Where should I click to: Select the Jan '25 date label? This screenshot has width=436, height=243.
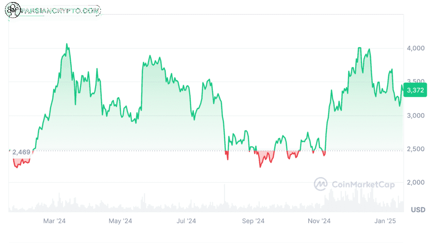pyautogui.click(x=385, y=221)
